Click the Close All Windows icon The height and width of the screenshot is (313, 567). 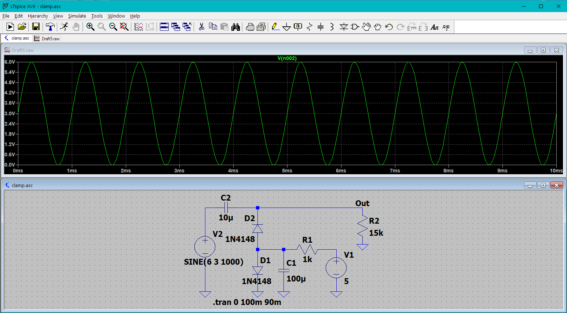[x=187, y=27]
